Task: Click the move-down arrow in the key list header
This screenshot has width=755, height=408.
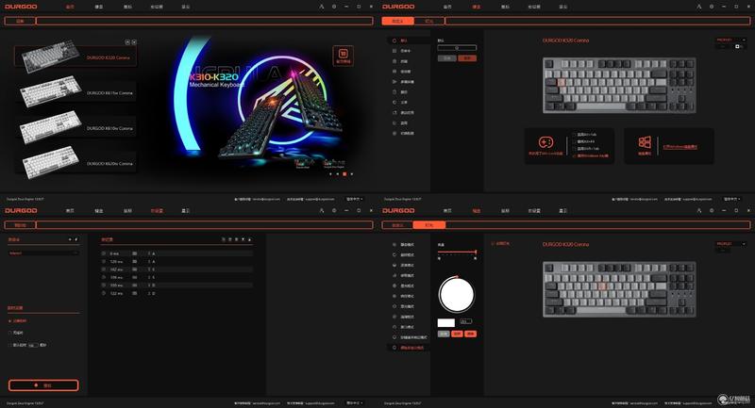Action: (x=243, y=239)
